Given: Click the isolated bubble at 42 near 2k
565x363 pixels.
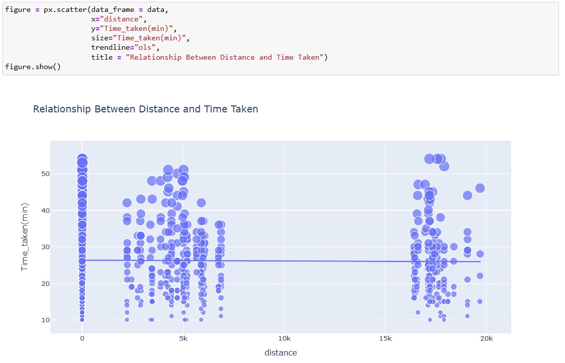Looking at the screenshot, I should (x=127, y=202).
